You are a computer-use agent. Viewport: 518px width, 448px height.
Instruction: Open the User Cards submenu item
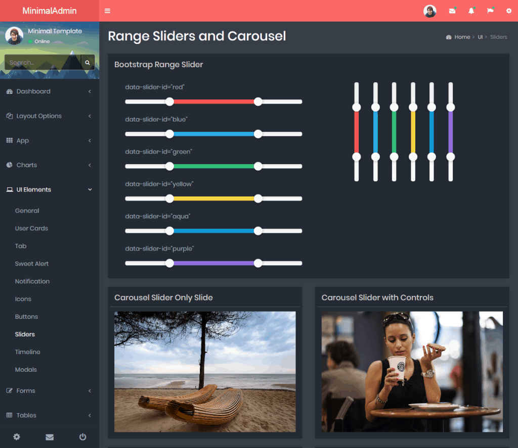31,228
